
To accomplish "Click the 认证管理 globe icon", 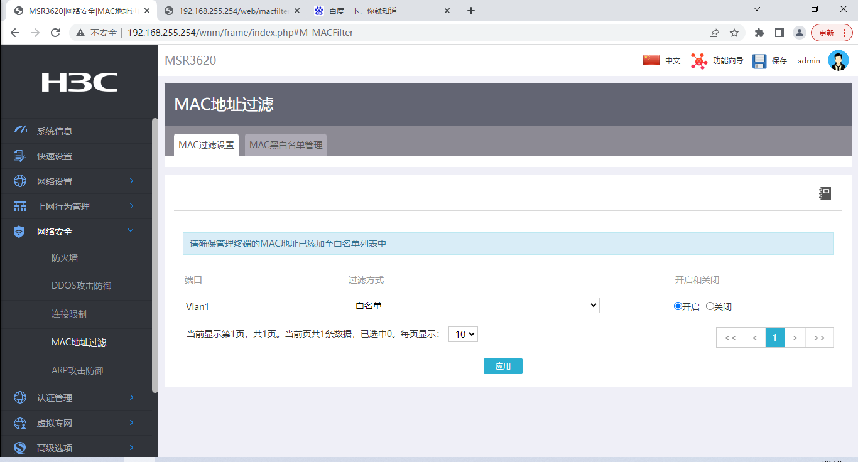I will [20, 397].
